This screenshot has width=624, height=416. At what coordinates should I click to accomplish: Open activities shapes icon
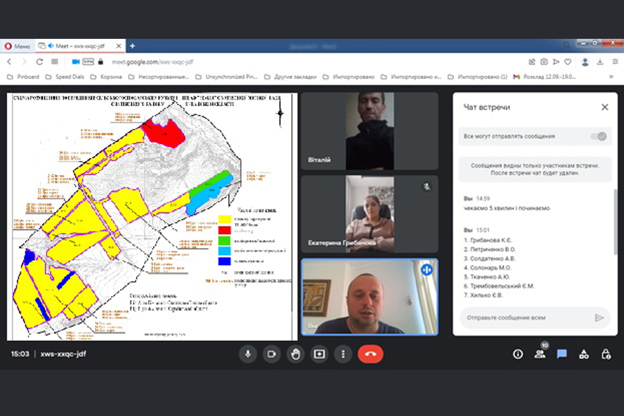[584, 354]
